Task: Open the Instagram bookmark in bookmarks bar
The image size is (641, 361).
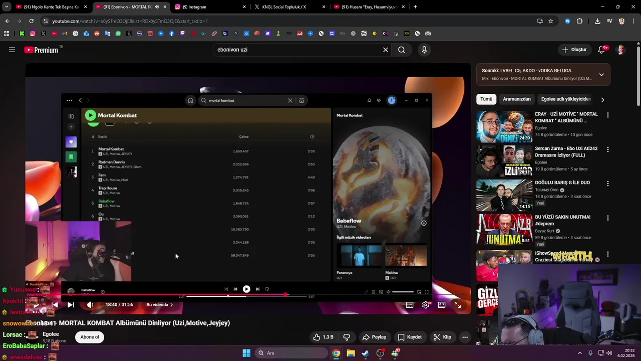Action: tap(33, 34)
